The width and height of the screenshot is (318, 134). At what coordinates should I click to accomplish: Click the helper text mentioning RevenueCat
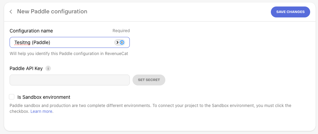pyautogui.click(x=69, y=54)
